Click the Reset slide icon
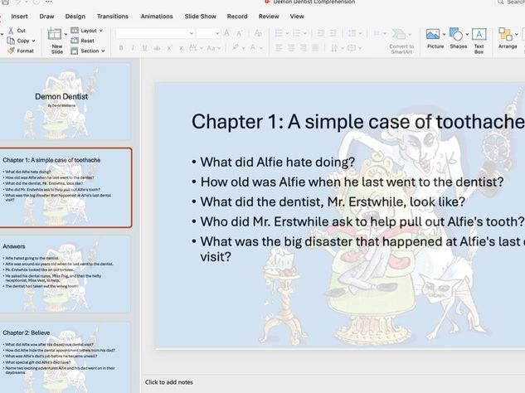This screenshot has width=525, height=393. [x=75, y=41]
